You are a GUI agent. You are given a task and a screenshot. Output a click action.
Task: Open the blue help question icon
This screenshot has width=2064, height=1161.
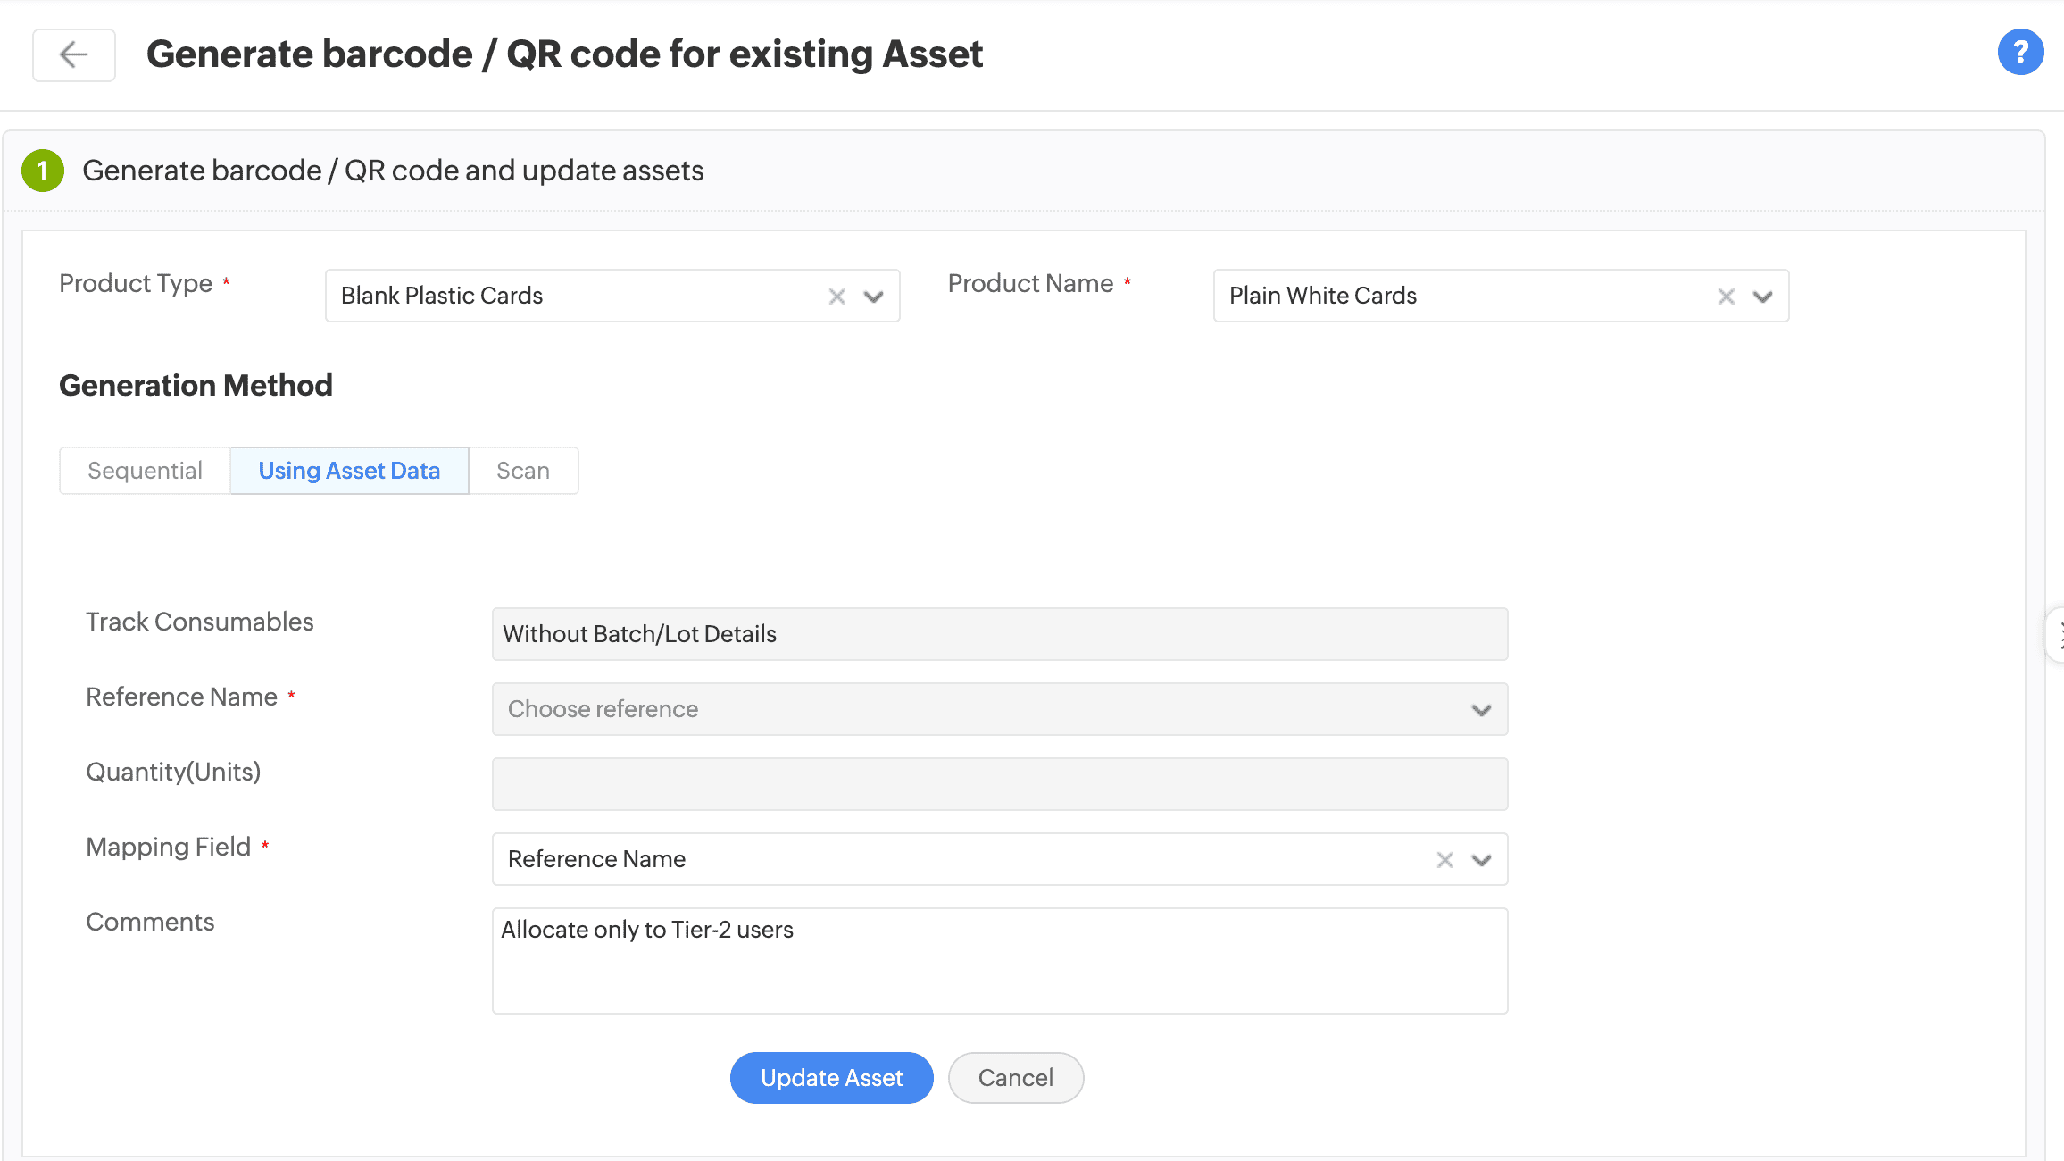(x=2020, y=53)
